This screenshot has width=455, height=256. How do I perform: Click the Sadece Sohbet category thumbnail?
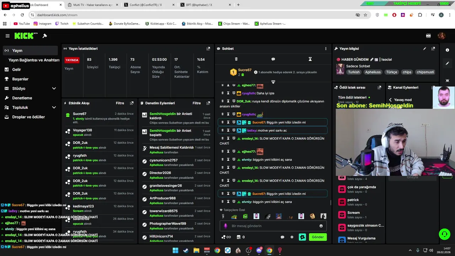(340, 69)
